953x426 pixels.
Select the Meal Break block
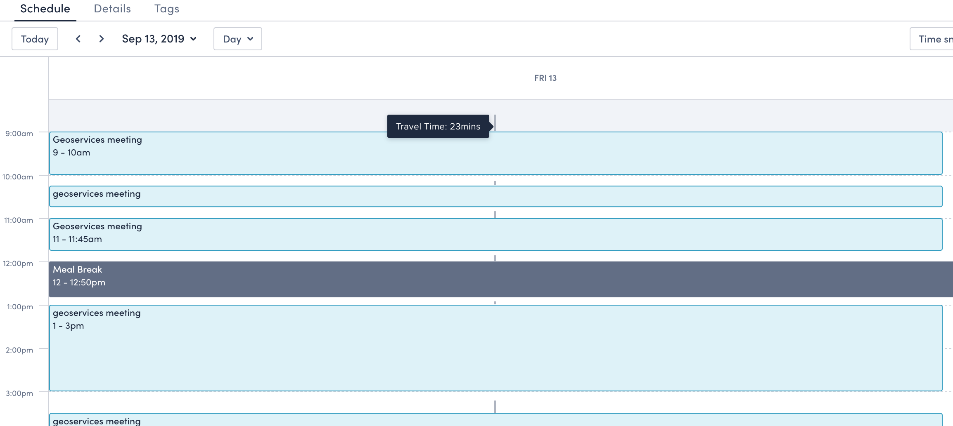(x=495, y=279)
